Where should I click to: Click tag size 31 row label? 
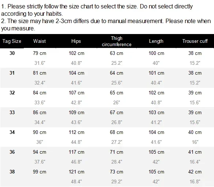[12, 73]
